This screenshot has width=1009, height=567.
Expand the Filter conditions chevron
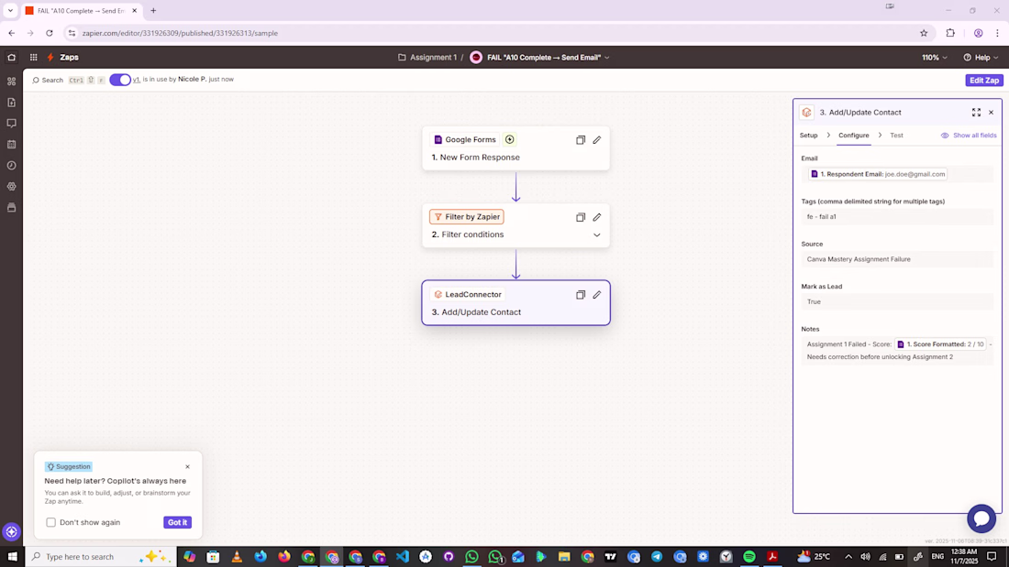tap(597, 235)
